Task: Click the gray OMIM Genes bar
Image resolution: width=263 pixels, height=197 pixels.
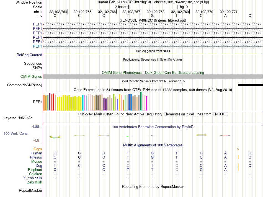Action: click(x=153, y=76)
